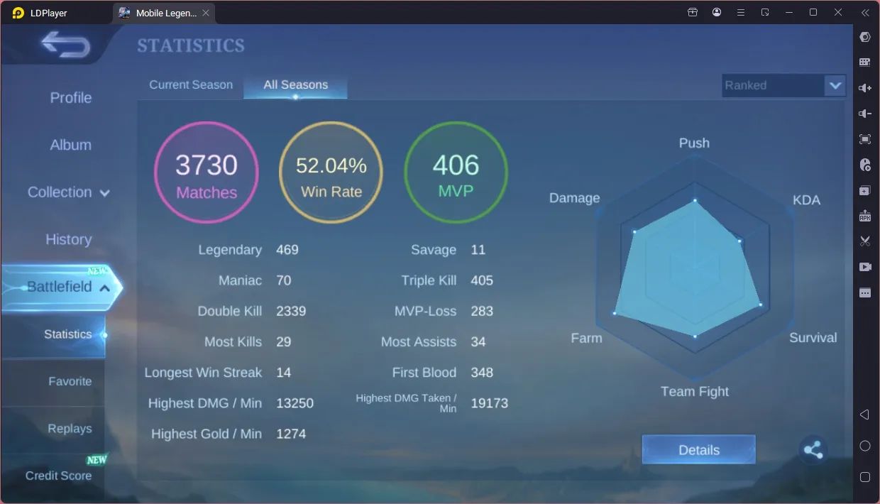This screenshot has width=880, height=504.
Task: Go back using the return arrow
Action: tap(65, 45)
